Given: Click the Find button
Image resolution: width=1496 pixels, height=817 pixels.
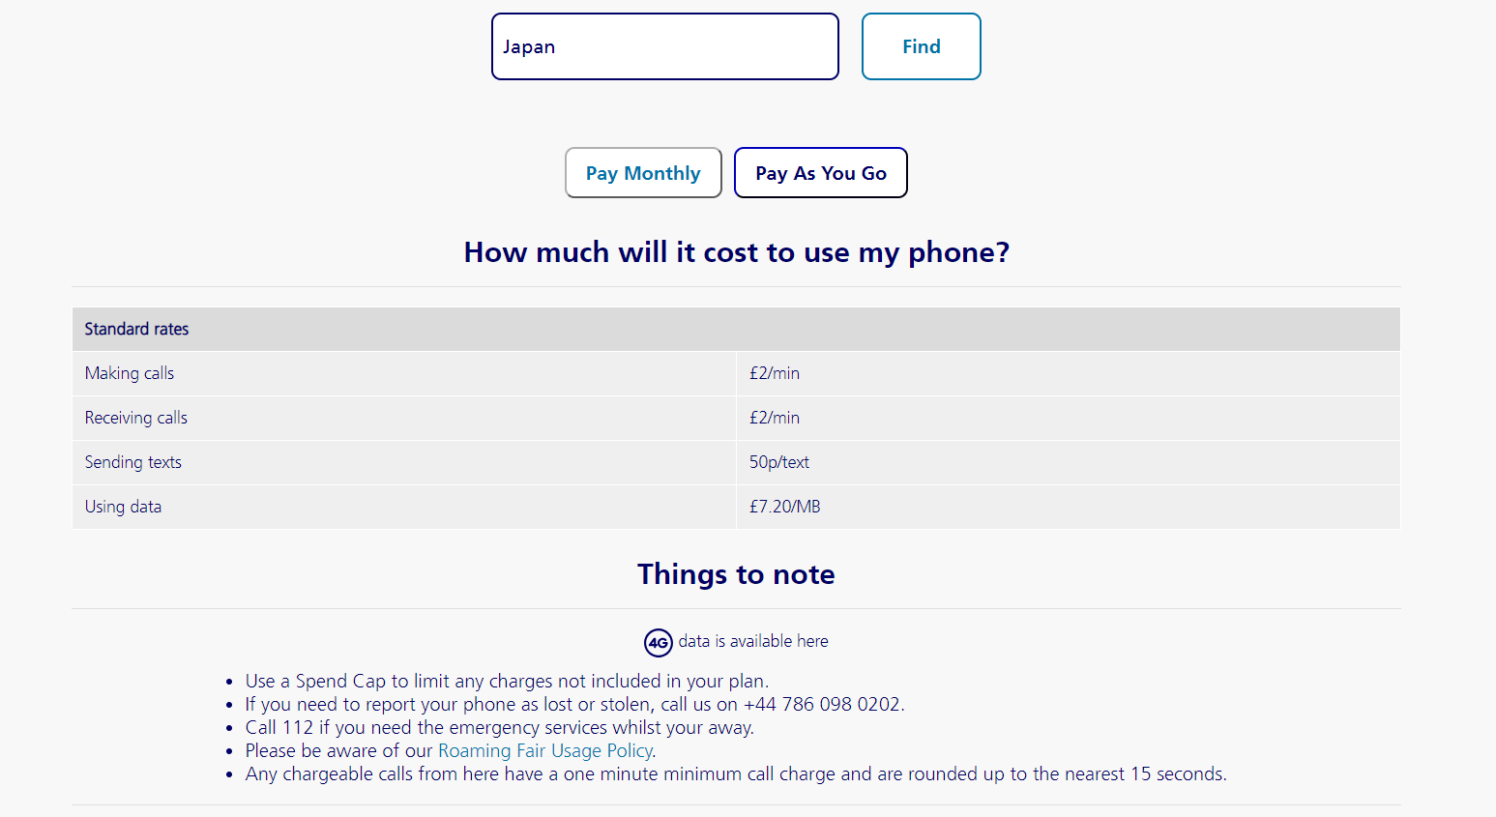Looking at the screenshot, I should [x=920, y=45].
